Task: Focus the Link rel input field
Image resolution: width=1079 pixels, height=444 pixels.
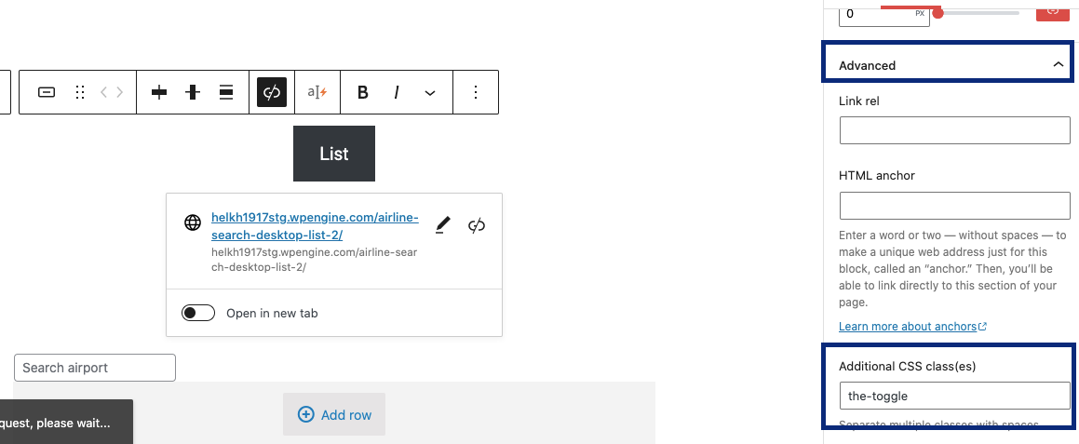Action: (954, 130)
